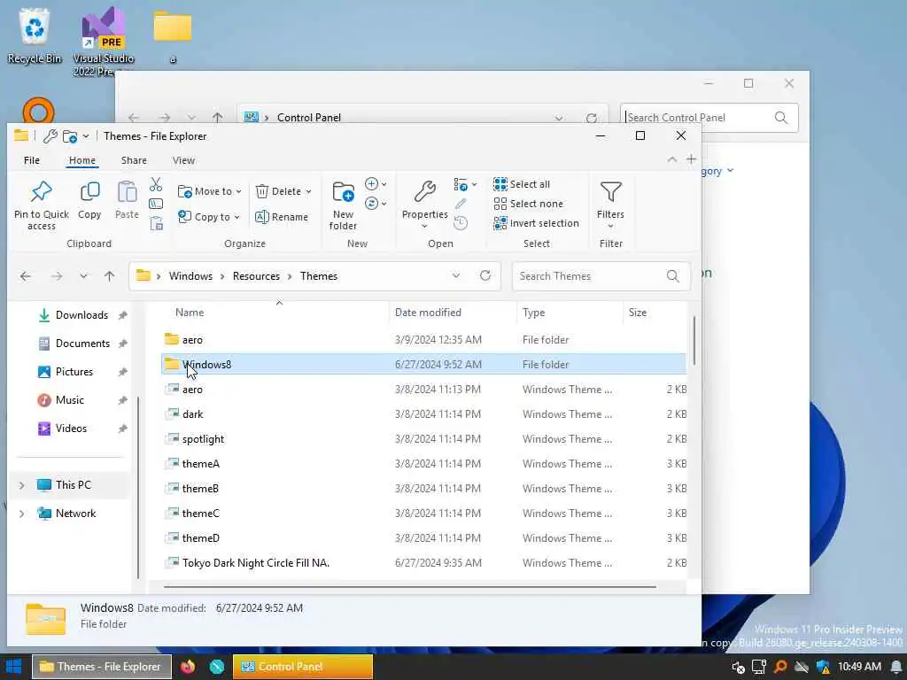
Task: Open the Easy access dropdown
Action: [x=376, y=204]
